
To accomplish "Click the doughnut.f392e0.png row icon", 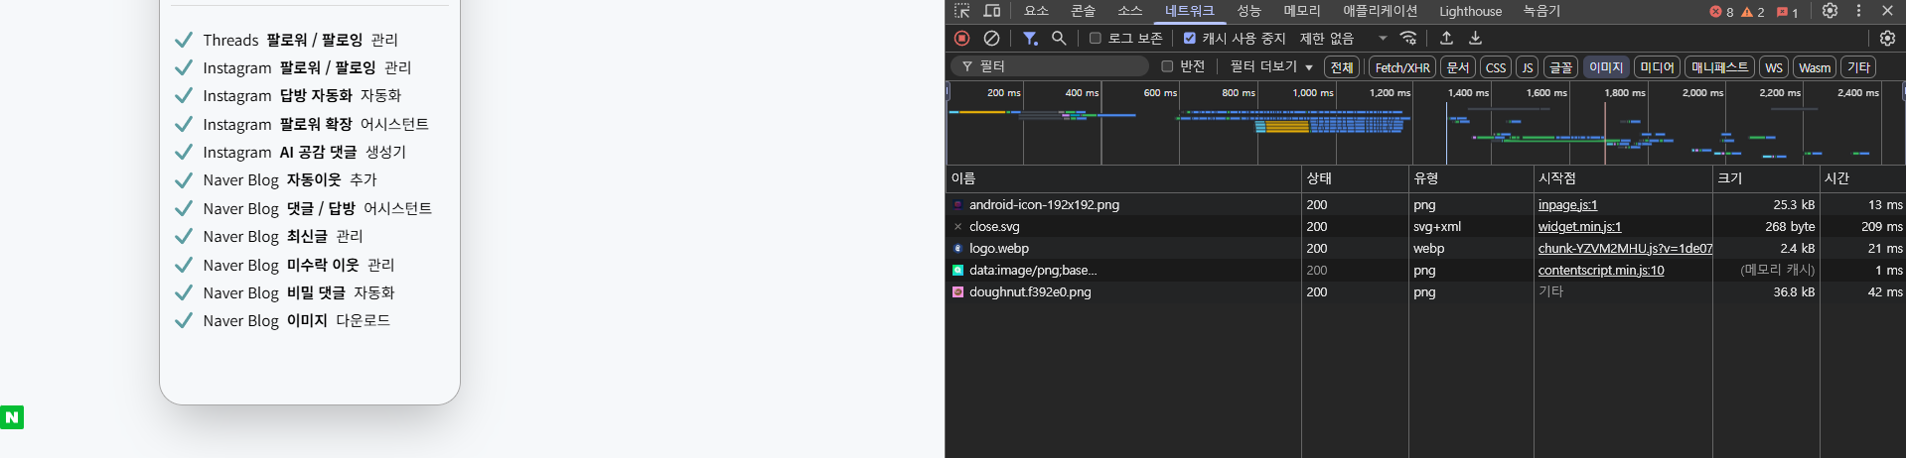I will (957, 292).
